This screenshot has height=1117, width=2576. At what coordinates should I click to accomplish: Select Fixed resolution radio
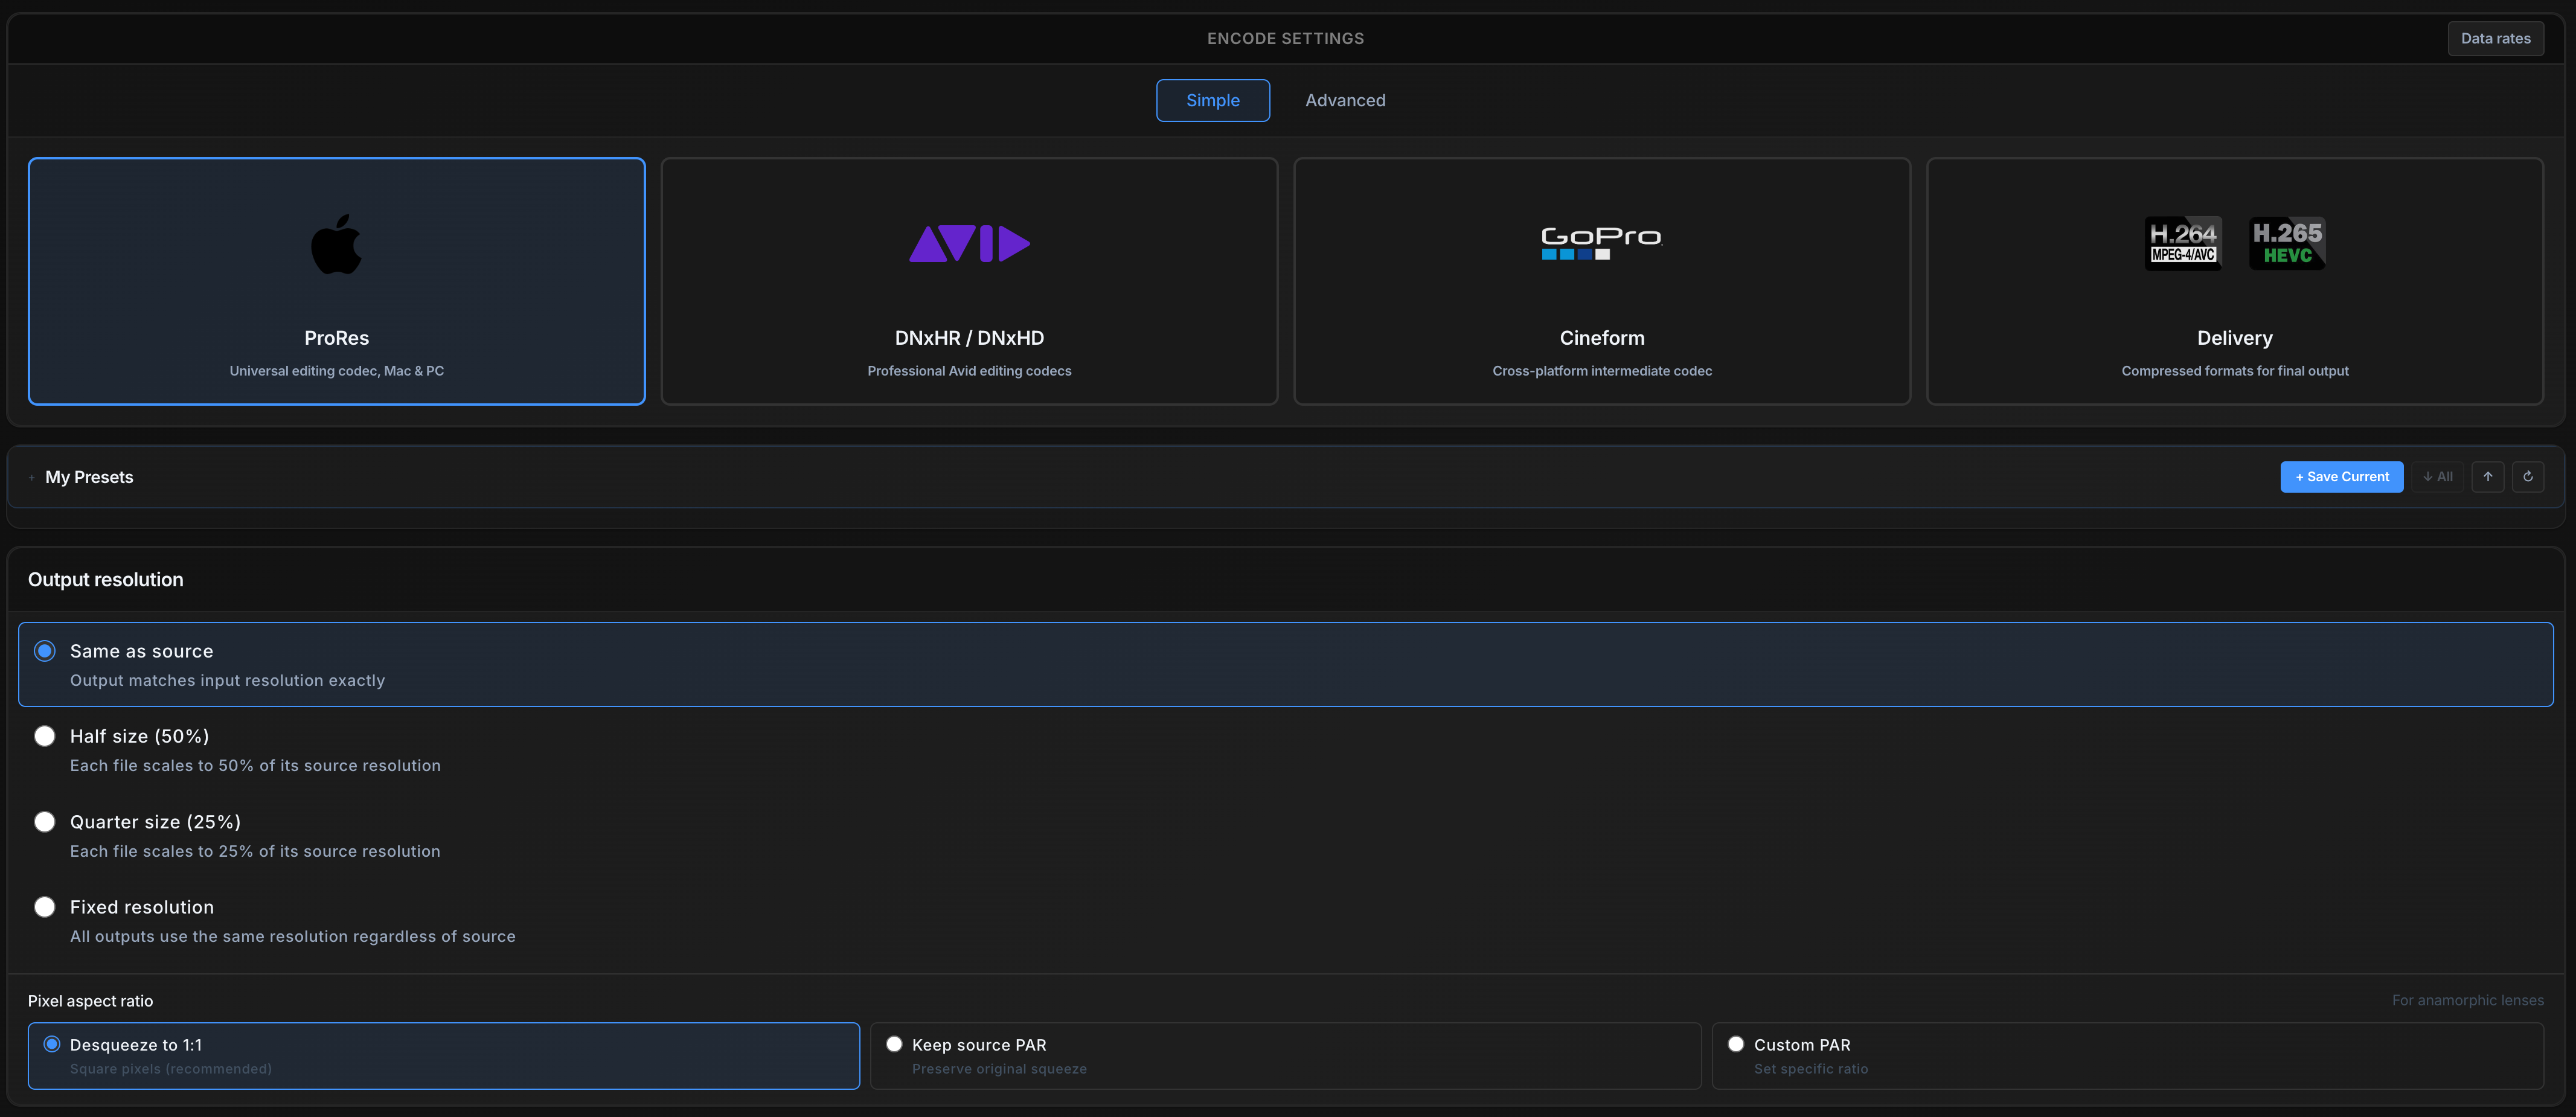45,907
